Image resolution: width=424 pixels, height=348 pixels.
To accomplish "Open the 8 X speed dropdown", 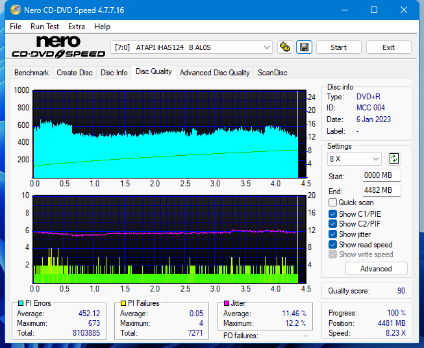I will pos(355,158).
